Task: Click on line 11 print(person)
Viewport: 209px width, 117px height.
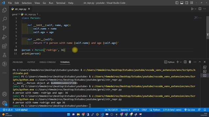Action: pyautogui.click(x=31, y=54)
